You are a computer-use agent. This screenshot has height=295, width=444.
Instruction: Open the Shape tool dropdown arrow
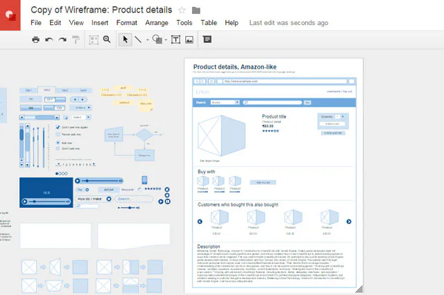tap(166, 40)
